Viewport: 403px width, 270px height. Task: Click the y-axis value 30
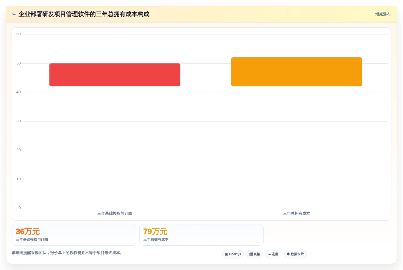click(x=18, y=121)
